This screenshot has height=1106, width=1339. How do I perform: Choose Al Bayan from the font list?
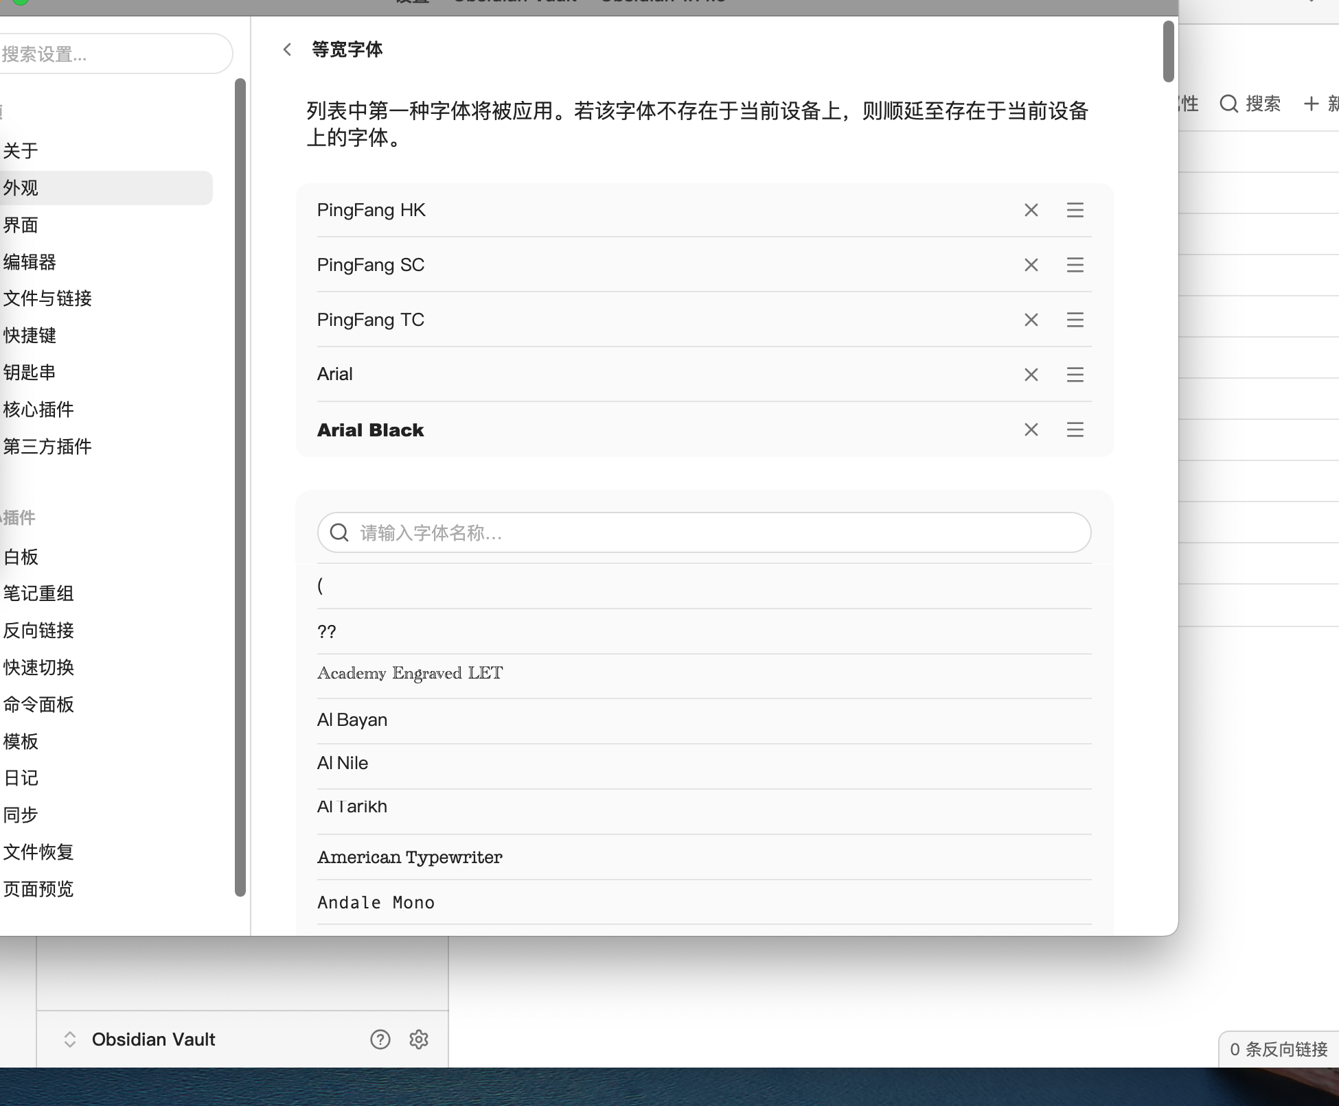704,721
